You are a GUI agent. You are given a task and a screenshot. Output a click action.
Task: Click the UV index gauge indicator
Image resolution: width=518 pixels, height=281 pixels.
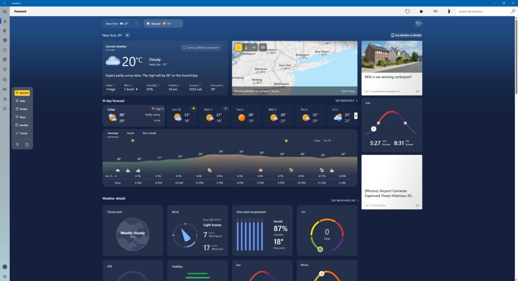point(320,249)
